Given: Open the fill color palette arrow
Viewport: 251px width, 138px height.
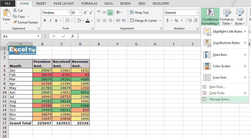Looking at the screenshot, I should pyautogui.click(x=83, y=20).
